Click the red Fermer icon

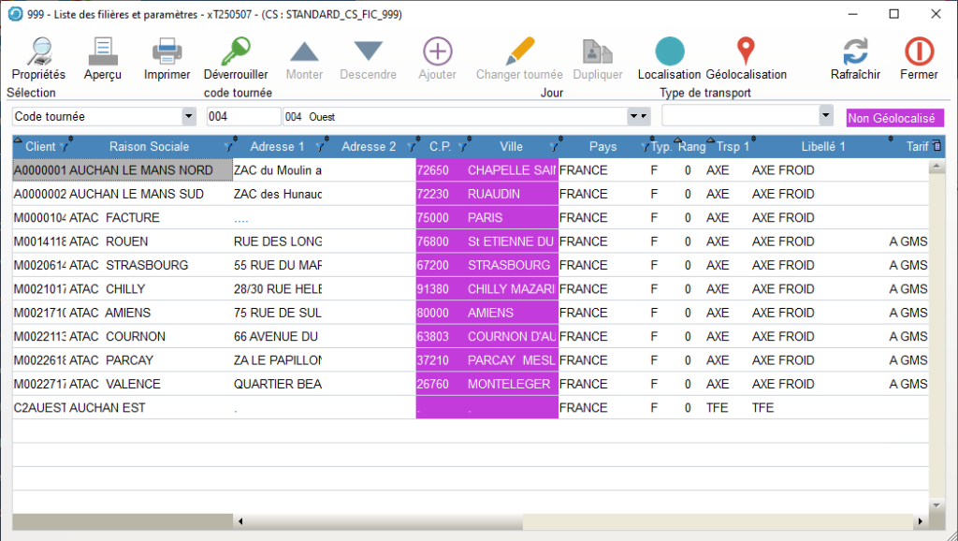(x=919, y=51)
